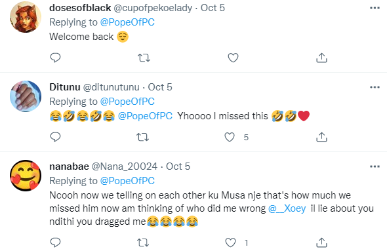
Task: Retweet dosesofblack's Welcome back tweet
Action: coord(144,58)
